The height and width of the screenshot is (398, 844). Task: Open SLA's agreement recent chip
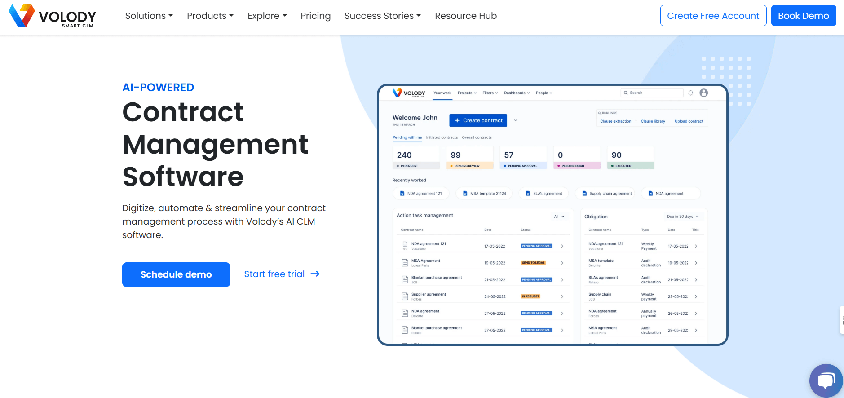(544, 194)
